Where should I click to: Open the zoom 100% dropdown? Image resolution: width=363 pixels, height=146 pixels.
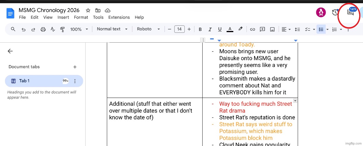[x=79, y=29]
